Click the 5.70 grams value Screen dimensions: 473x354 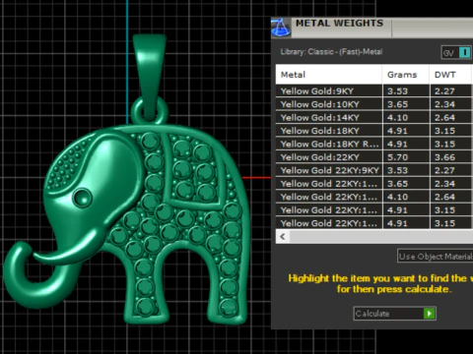point(397,157)
